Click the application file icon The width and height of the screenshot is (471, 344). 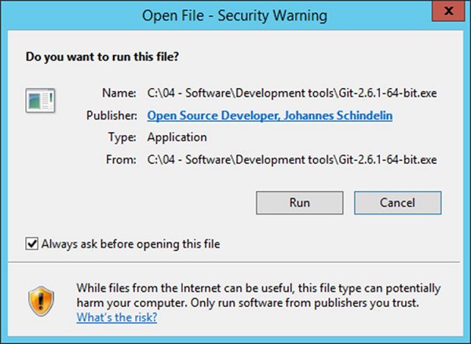[39, 101]
